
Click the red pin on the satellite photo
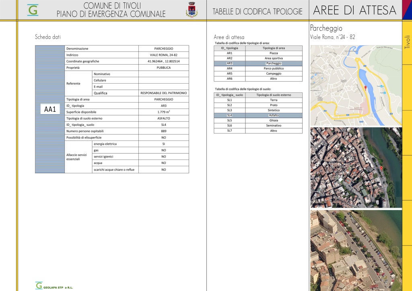coord(381,168)
